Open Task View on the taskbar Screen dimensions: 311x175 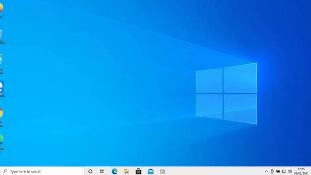102,171
